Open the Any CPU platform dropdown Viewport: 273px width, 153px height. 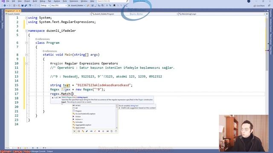(59, 6)
